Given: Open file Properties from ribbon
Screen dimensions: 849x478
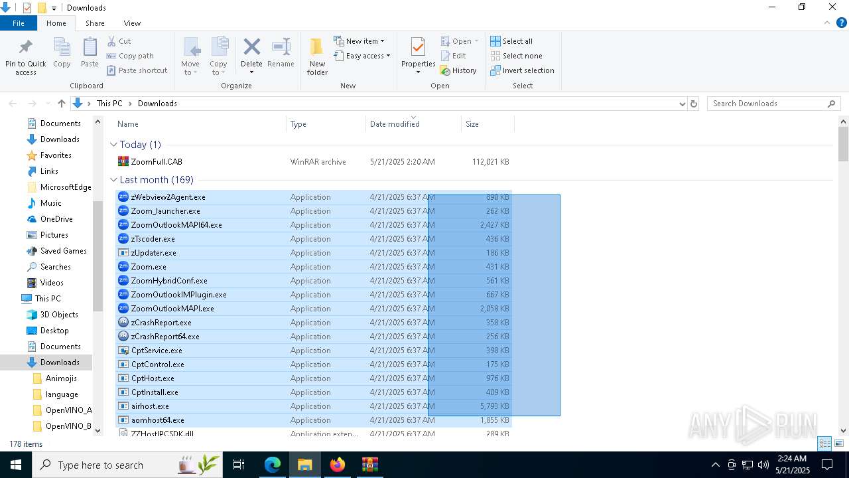Looking at the screenshot, I should pyautogui.click(x=418, y=56).
